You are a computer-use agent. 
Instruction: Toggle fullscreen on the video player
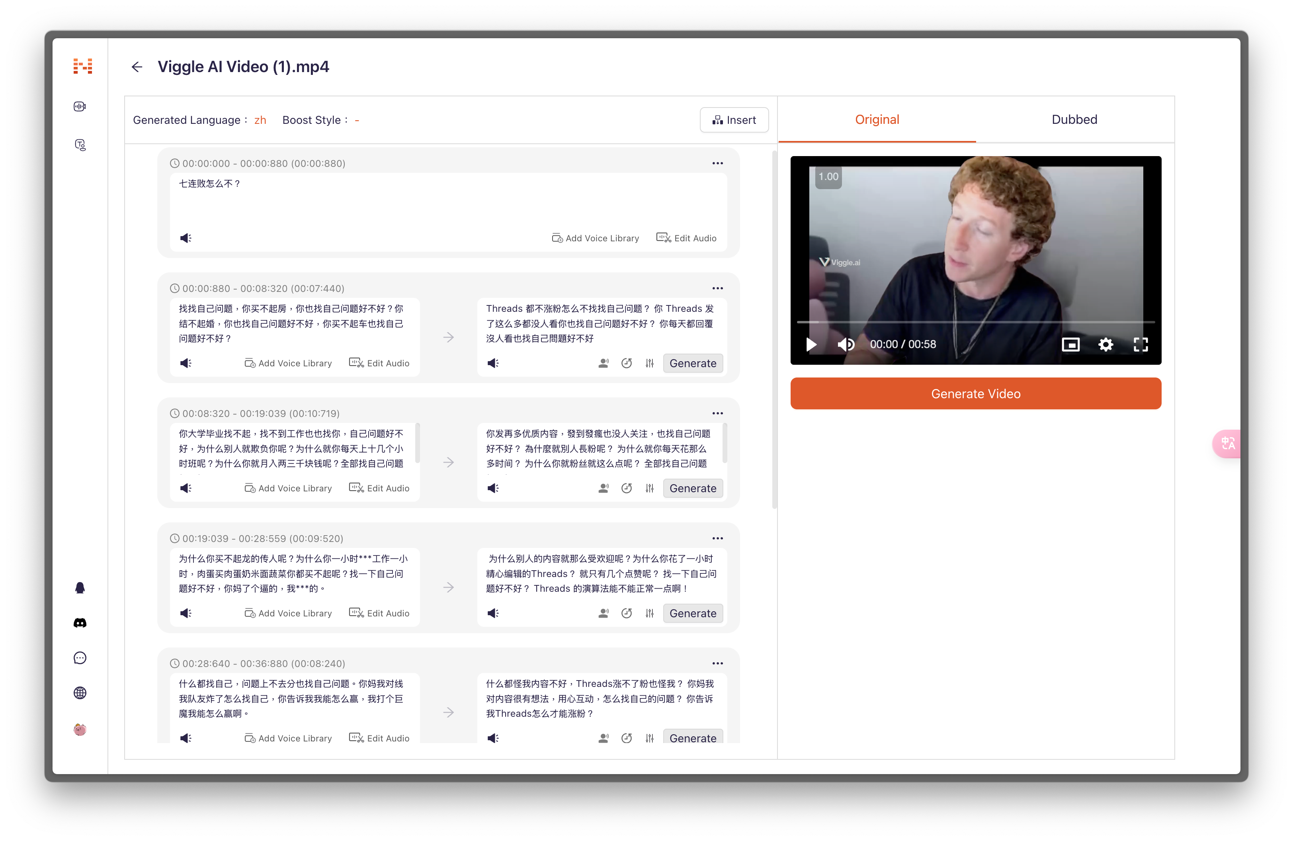[1141, 344]
